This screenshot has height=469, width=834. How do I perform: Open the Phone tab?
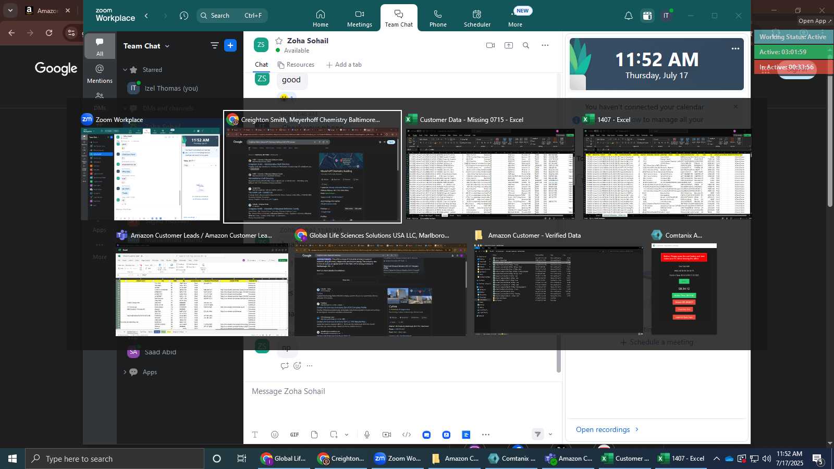point(438,18)
